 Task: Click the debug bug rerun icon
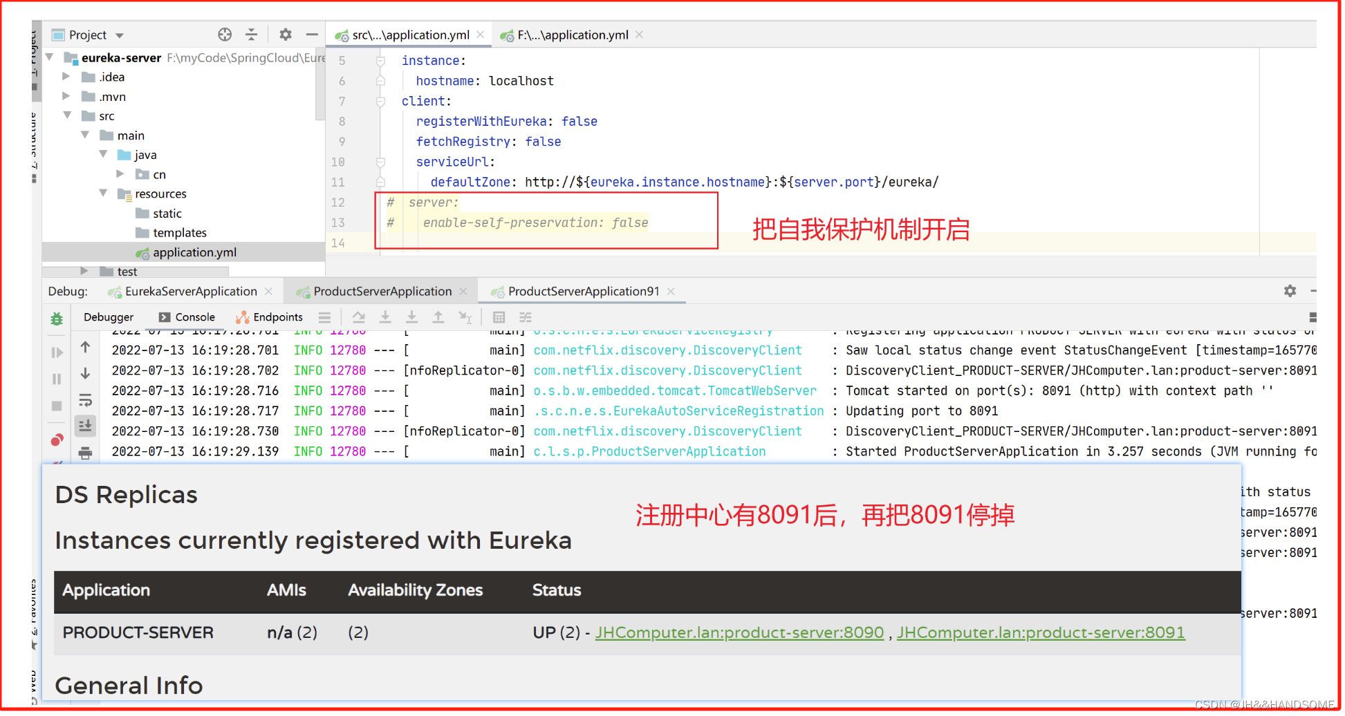[x=57, y=319]
